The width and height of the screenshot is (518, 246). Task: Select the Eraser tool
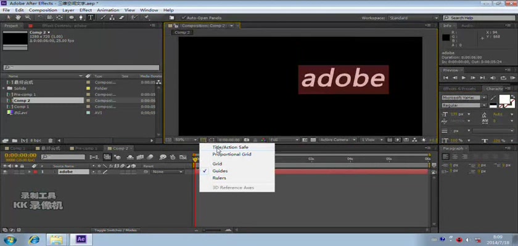[x=121, y=17]
